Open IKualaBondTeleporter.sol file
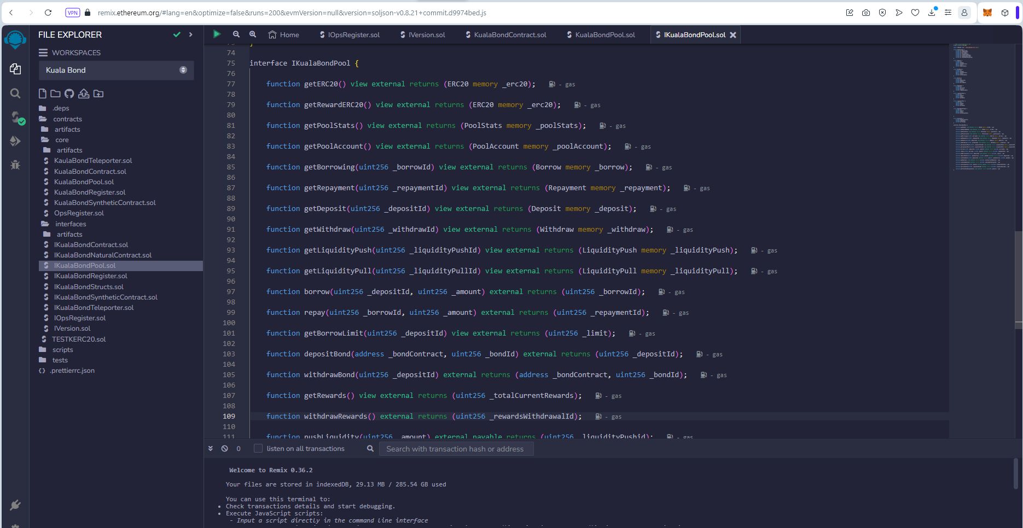This screenshot has width=1023, height=528. (94, 308)
